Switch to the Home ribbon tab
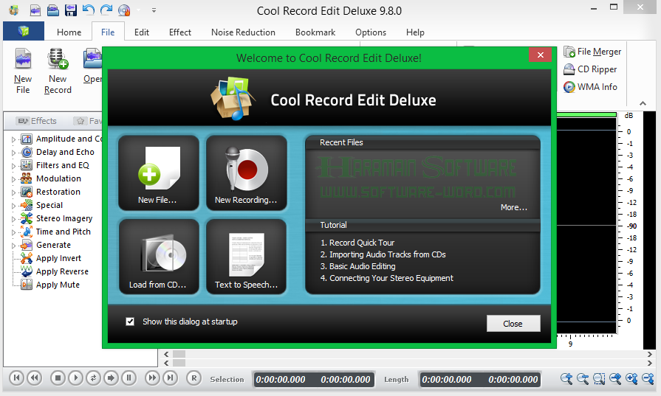Viewport: 661px width, 396px height. (69, 32)
